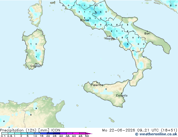The width and height of the screenshot is (178, 137).
Task: Select the 5–10 mm legend swatch
Action: pyautogui.click(x=31, y=133)
